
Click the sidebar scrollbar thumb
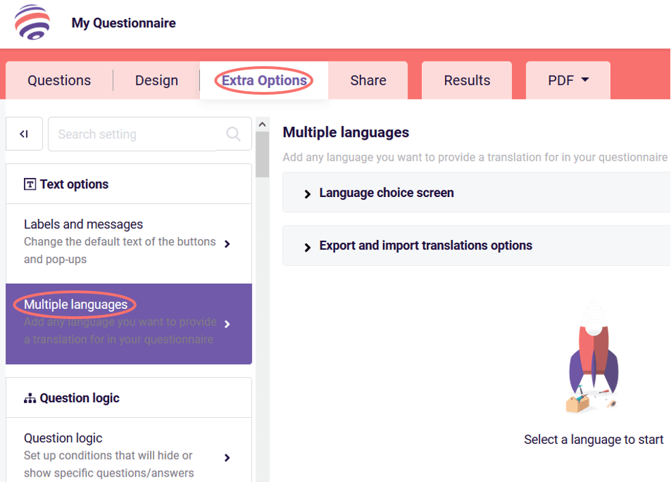[261, 152]
